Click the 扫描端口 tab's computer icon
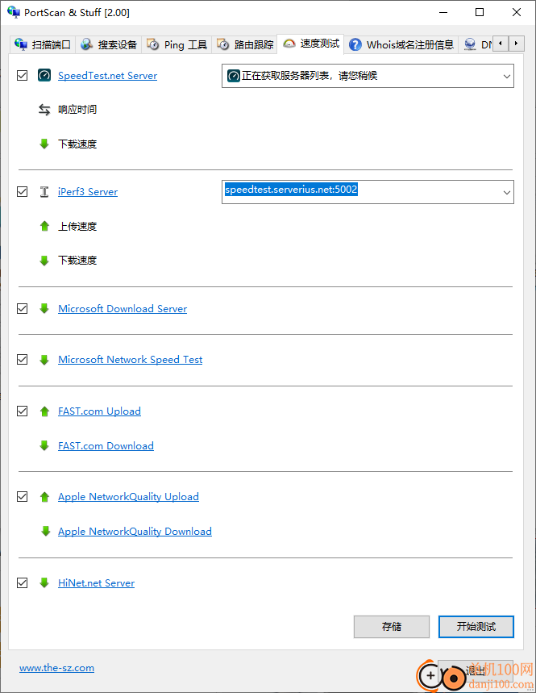536x693 pixels. pyautogui.click(x=21, y=44)
